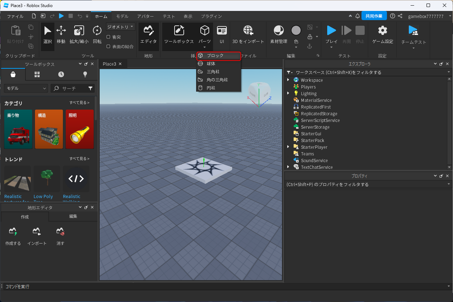Expand the StarterPlayer tree node
453x302 pixels.
pyautogui.click(x=288, y=147)
